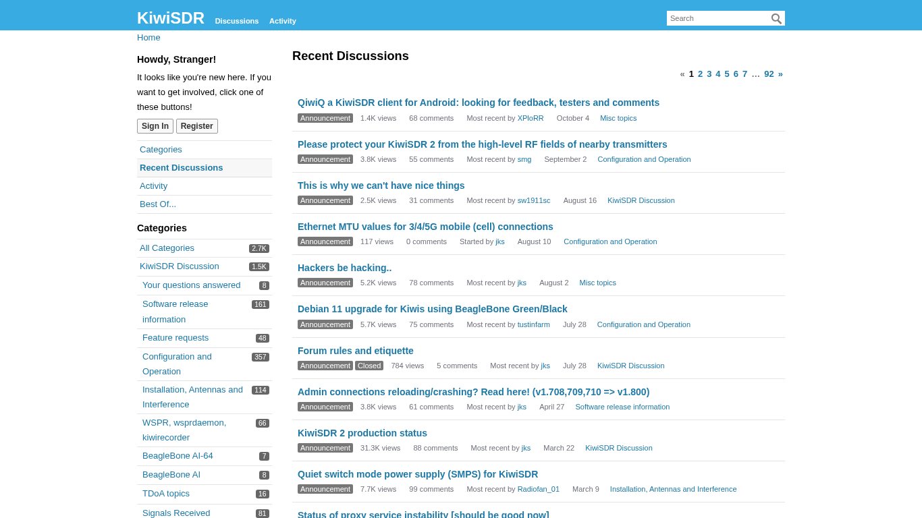Click the Closed tag on Forum rules row

(369, 366)
